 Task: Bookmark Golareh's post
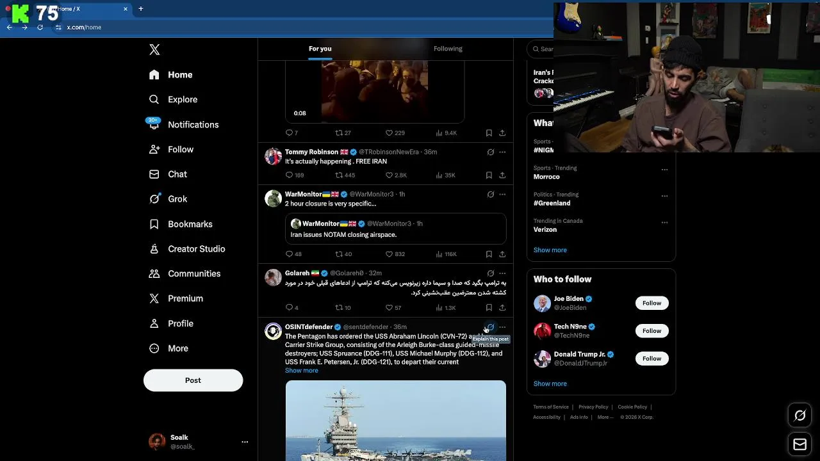pos(489,308)
